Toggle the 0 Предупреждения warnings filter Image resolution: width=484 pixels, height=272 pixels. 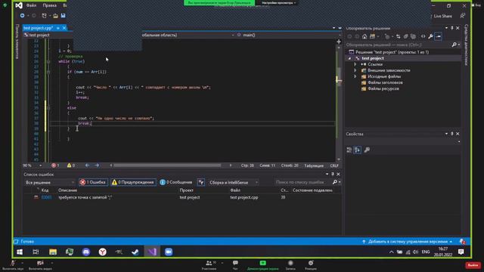133,182
